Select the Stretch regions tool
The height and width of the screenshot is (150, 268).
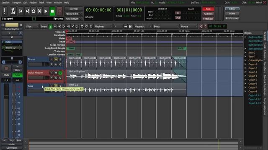tap(64, 27)
